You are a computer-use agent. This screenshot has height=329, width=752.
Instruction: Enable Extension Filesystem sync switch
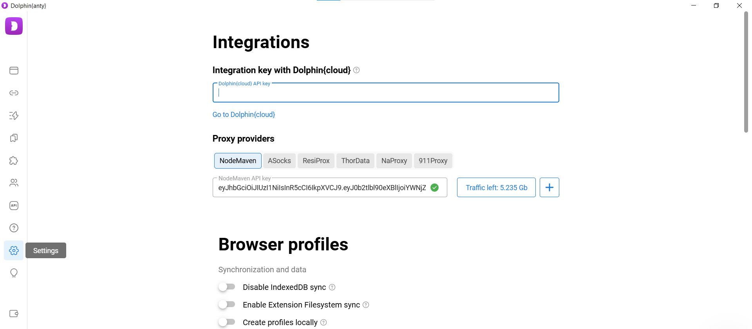click(x=227, y=304)
